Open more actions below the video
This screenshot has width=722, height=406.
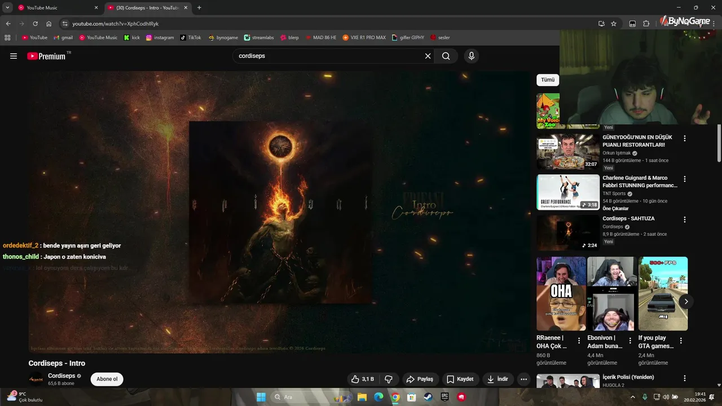[x=524, y=379]
